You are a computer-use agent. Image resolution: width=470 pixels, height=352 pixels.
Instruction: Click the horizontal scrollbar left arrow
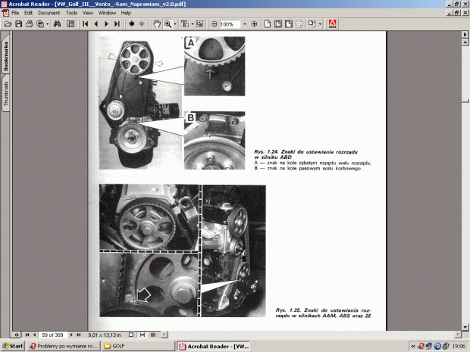164,335
